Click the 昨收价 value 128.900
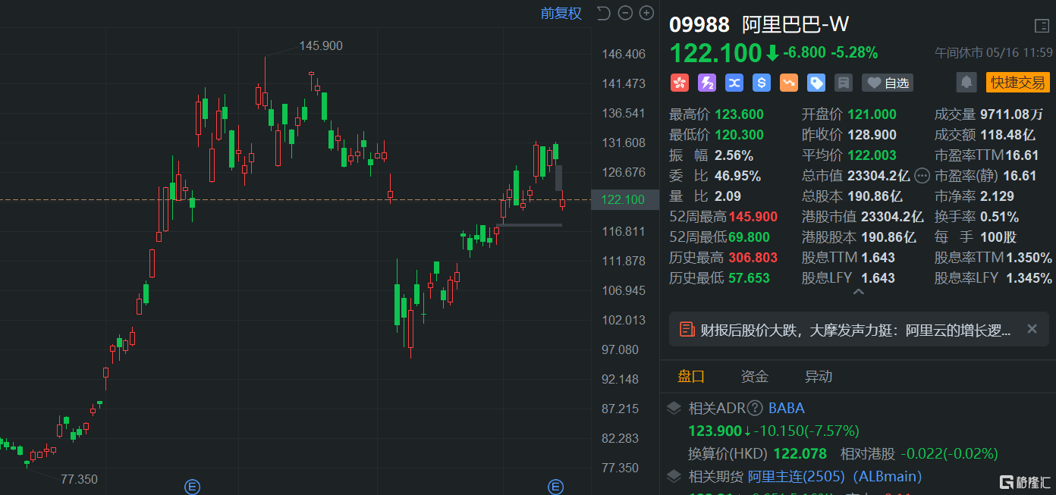1056x495 pixels. (x=872, y=135)
